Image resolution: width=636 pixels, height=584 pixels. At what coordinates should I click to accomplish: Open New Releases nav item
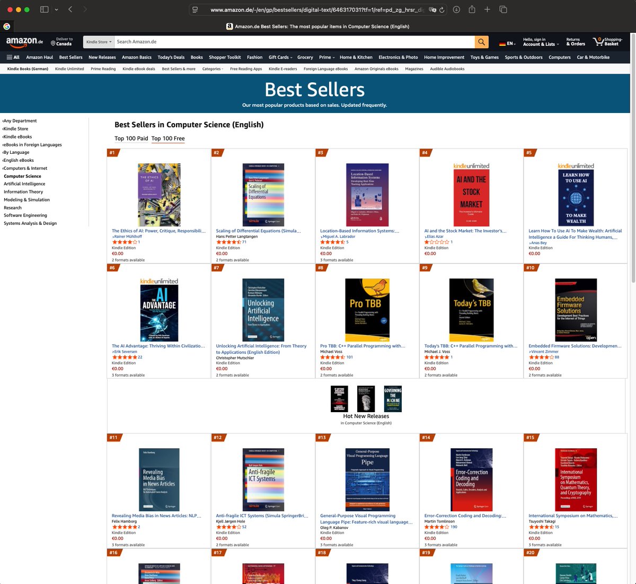[102, 57]
